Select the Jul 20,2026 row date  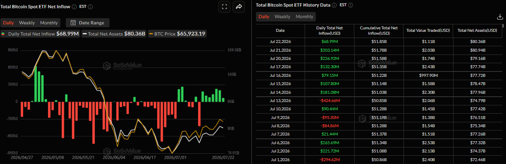(x=280, y=58)
